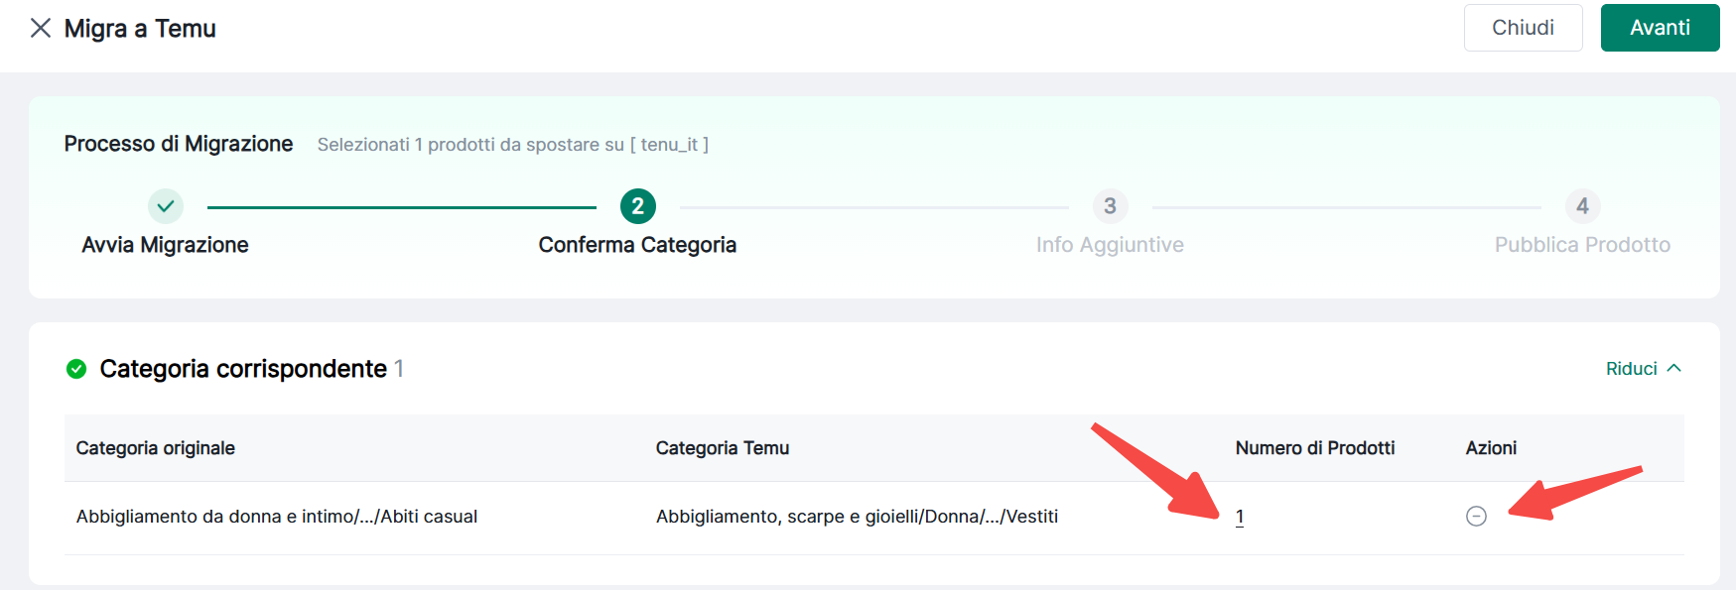Go to step 4 circle icon
This screenshot has width=1736, height=590.
coord(1582,206)
